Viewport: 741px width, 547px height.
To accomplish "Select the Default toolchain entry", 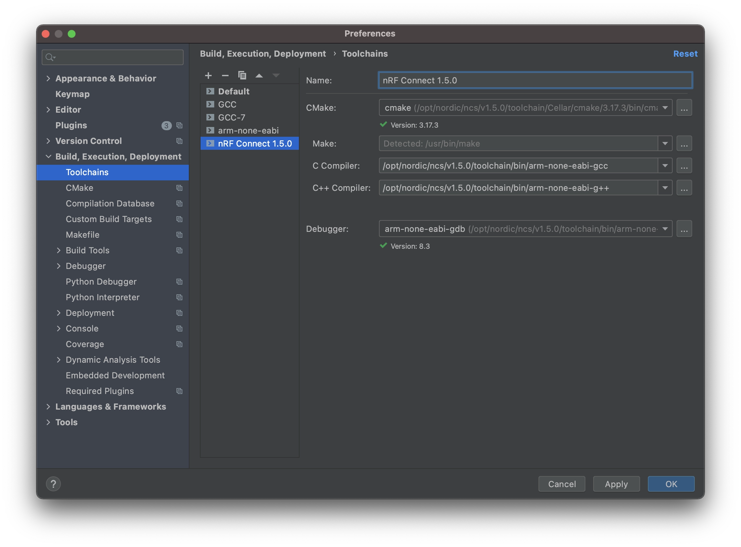I will point(233,91).
